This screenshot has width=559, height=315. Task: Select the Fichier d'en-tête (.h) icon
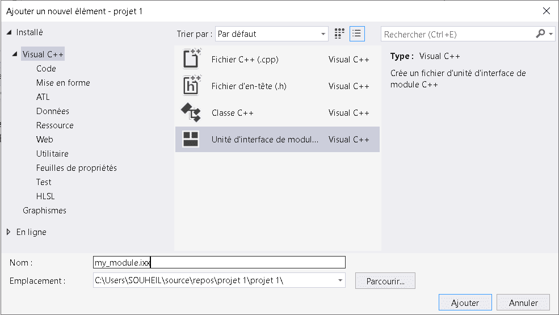[192, 86]
